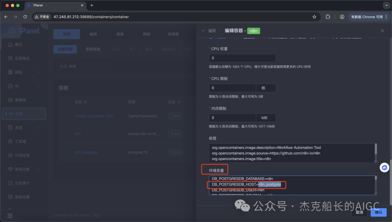Click the browser forward arrow
Viewport: 392px width, 222px height.
pyautogui.click(x=16, y=17)
